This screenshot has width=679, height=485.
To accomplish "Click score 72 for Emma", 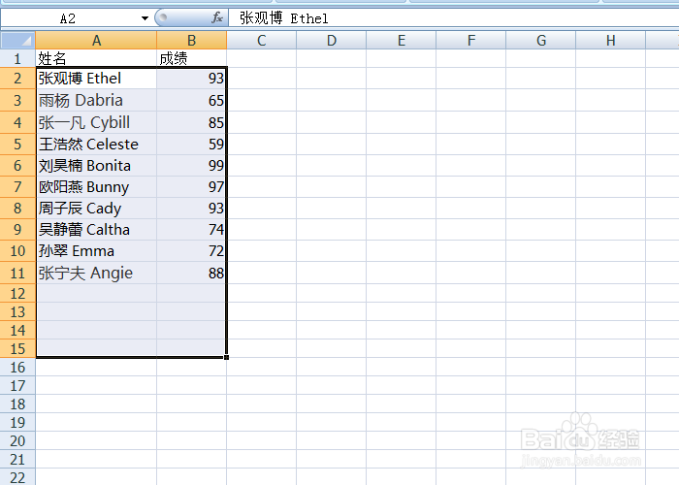I will [x=191, y=250].
